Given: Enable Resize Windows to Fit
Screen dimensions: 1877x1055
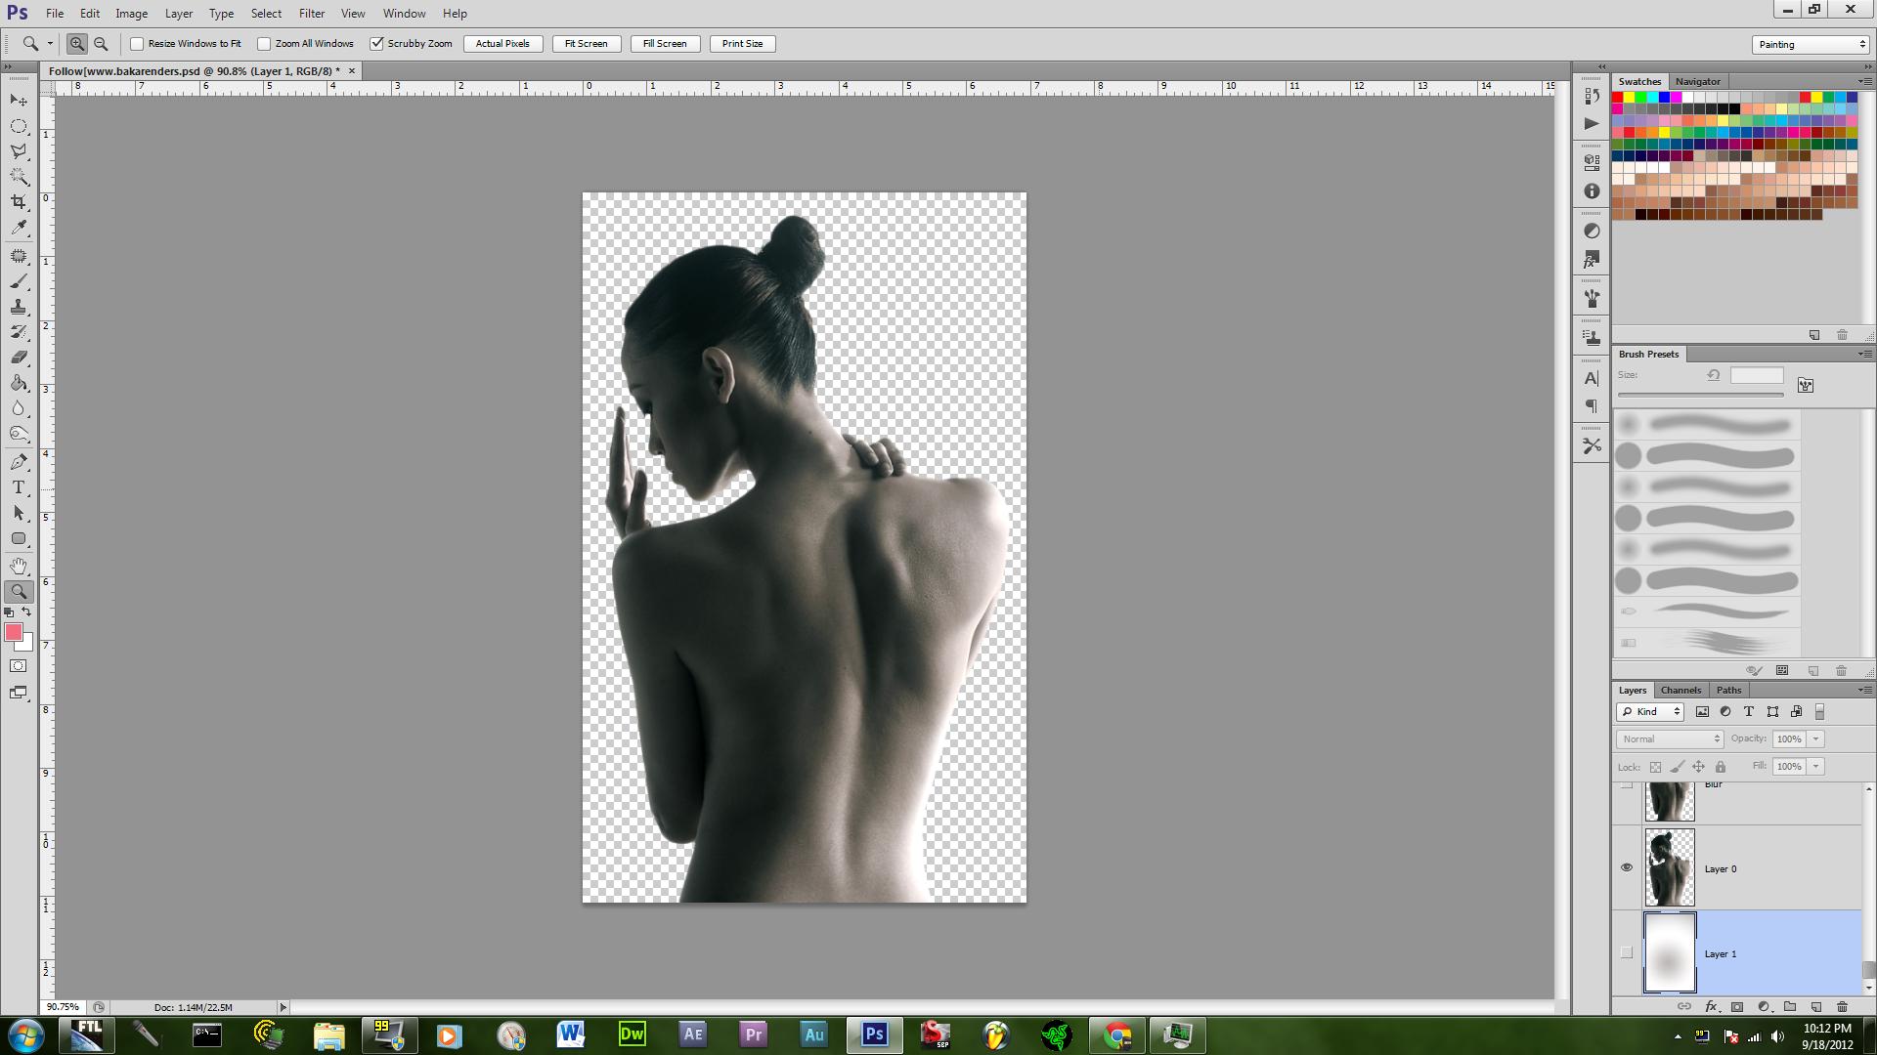Looking at the screenshot, I should [x=137, y=44].
